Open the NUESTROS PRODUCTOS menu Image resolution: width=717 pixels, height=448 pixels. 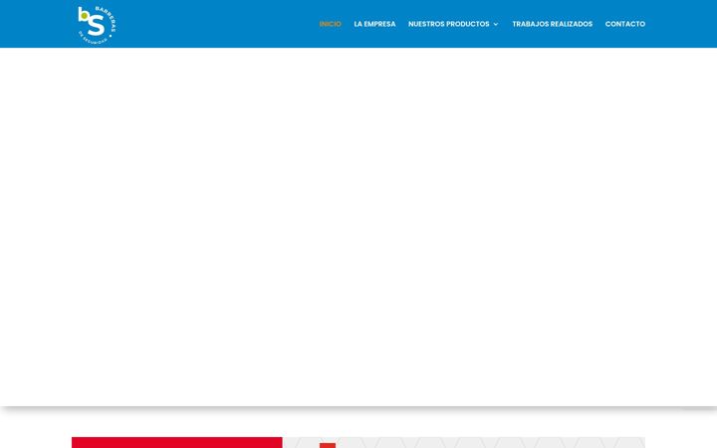point(448,24)
